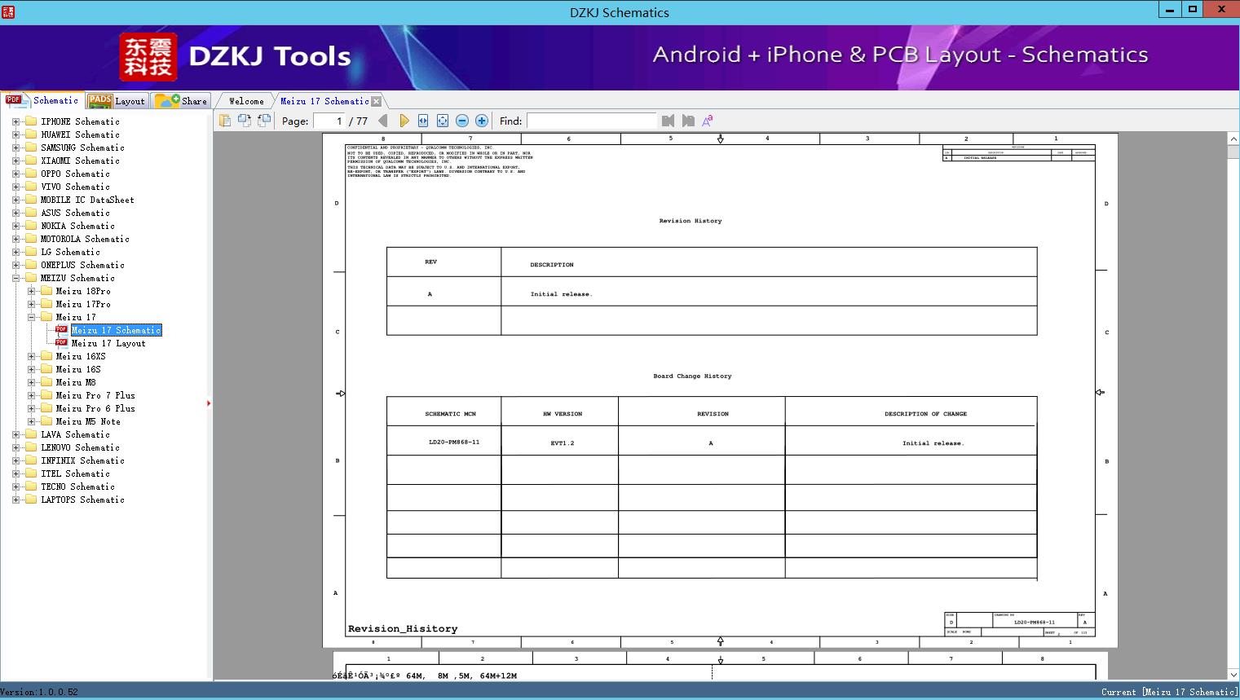Select the Meizu 17 Layout file

(108, 343)
